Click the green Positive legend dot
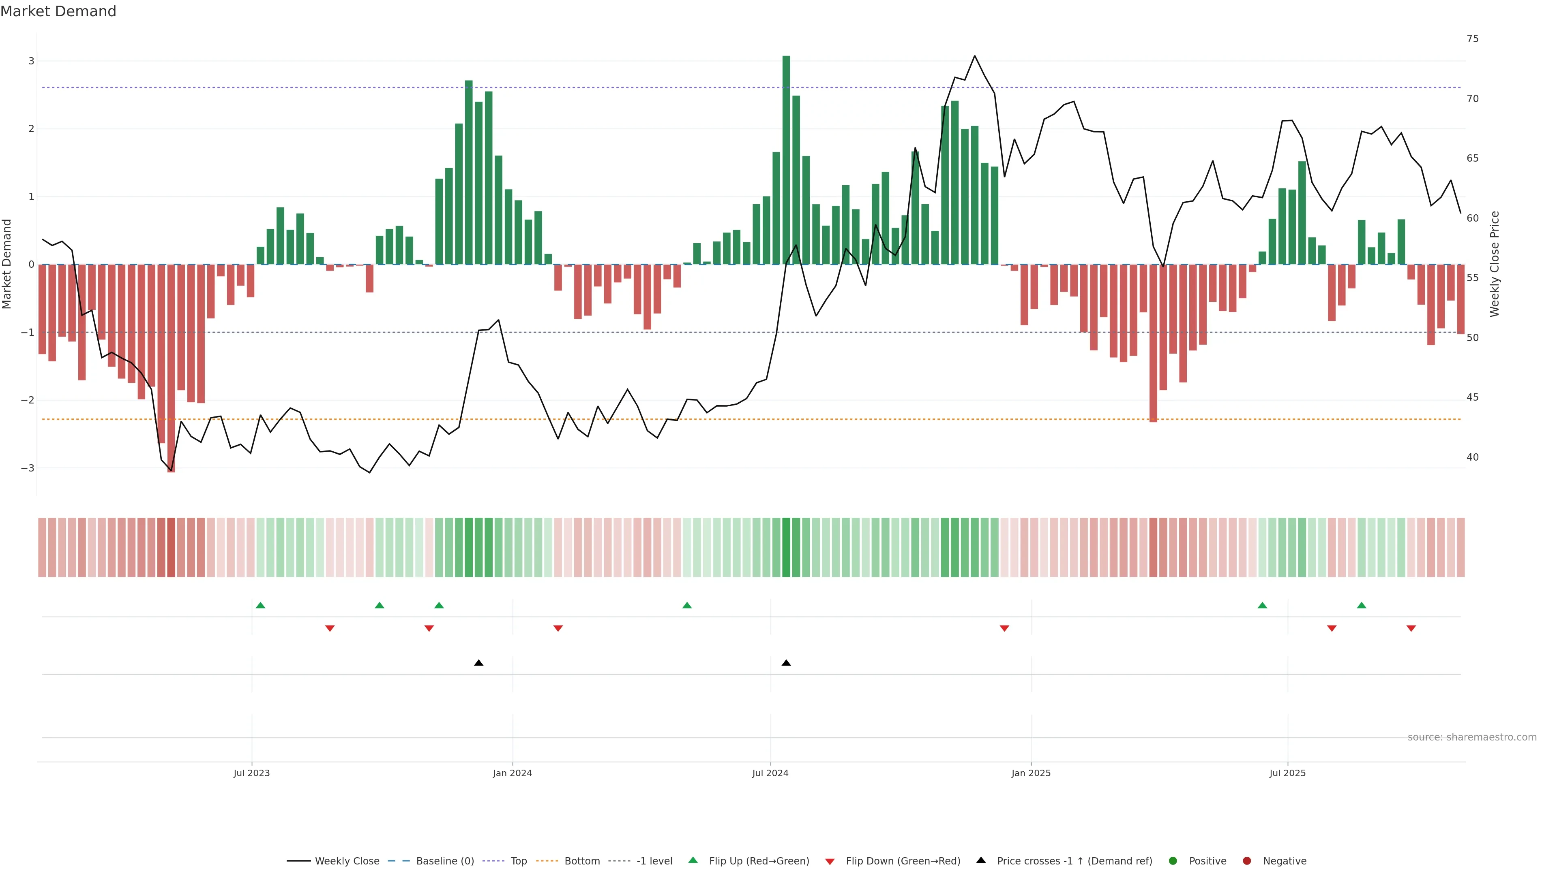This screenshot has height=875, width=1557. (1173, 860)
